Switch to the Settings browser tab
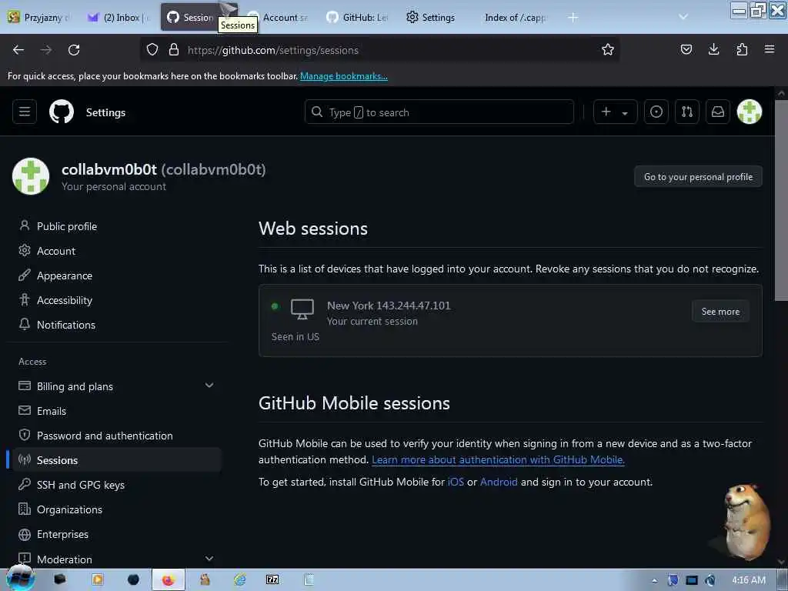 pos(437,18)
